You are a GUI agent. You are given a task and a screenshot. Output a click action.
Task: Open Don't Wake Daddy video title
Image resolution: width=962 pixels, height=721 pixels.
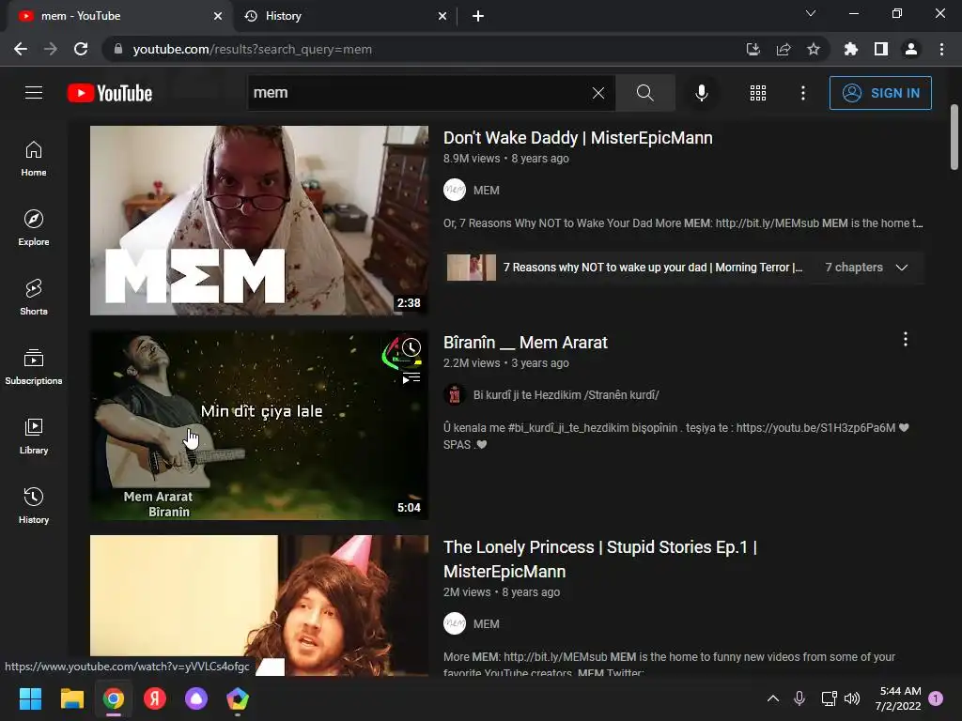tap(578, 138)
